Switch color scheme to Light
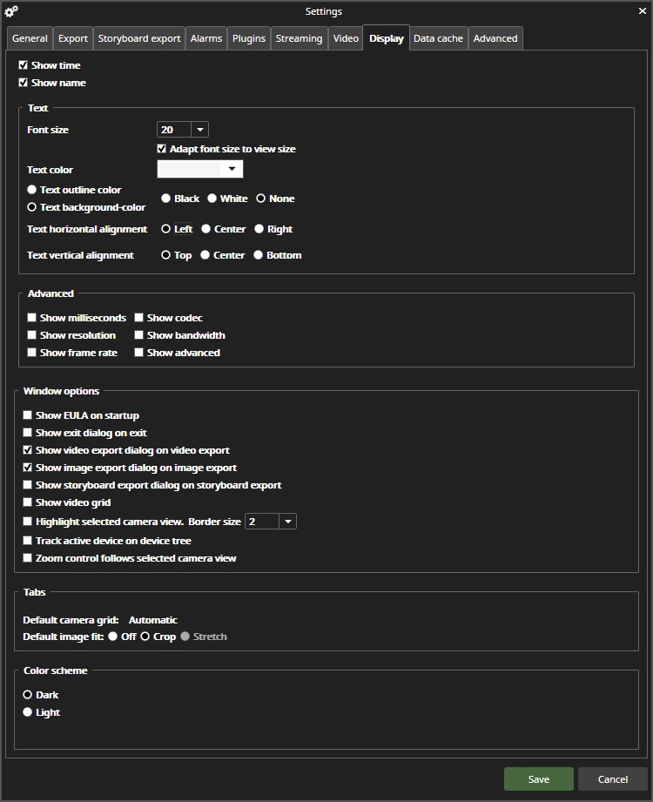Viewport: 653px width, 802px height. [28, 712]
